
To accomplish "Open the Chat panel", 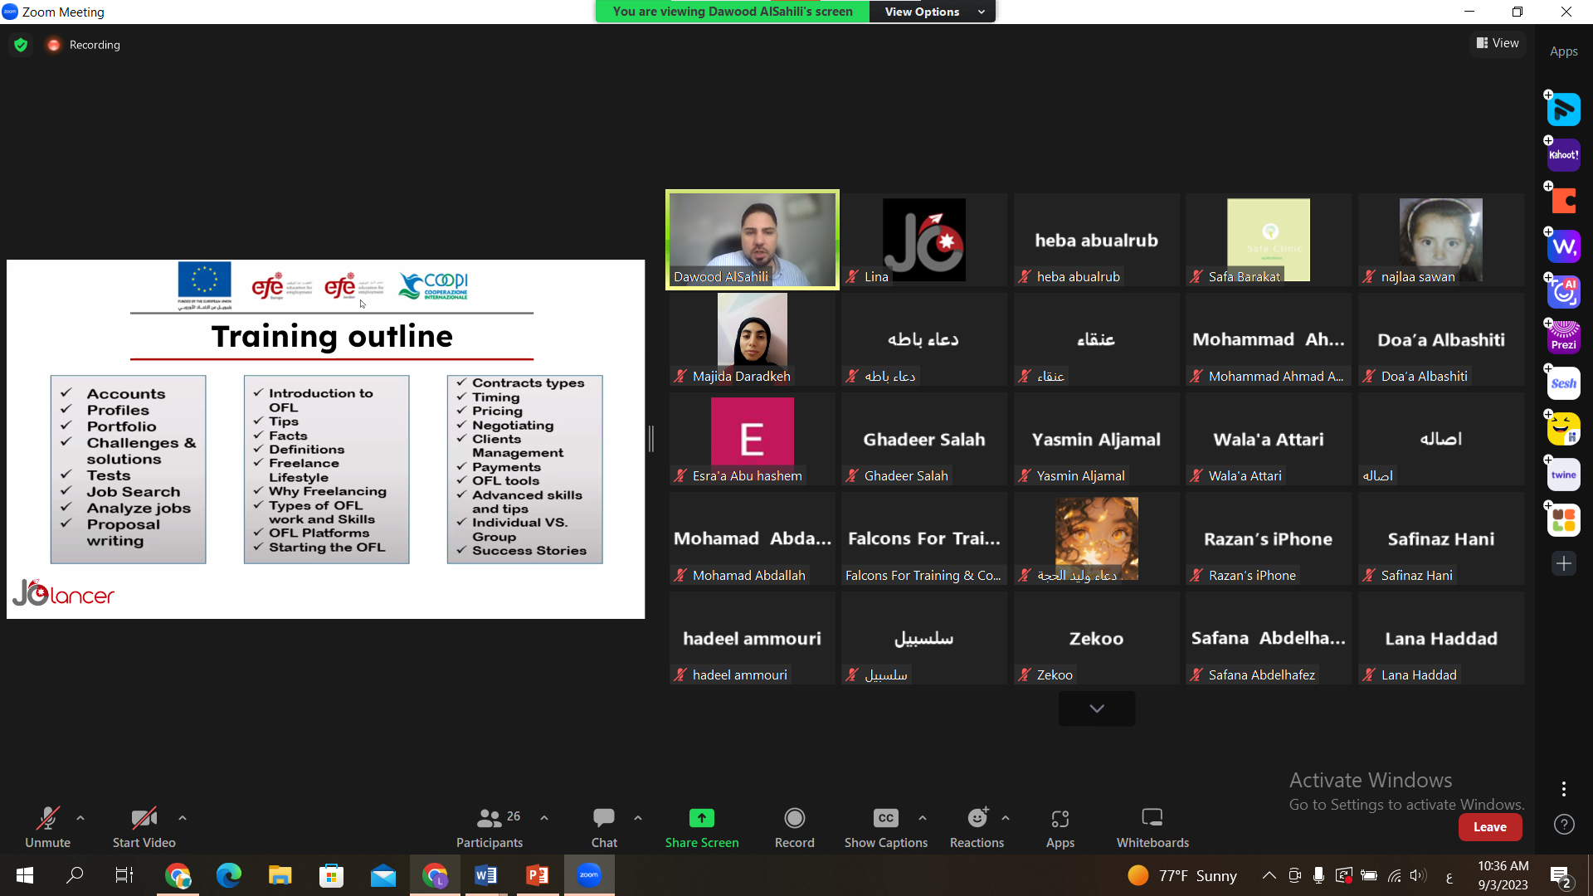I will (603, 827).
